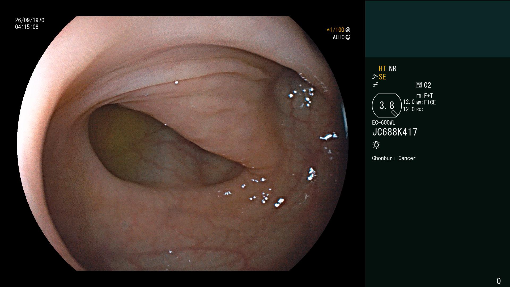The width and height of the screenshot is (510, 287).
Task: Click the counter 0 at bottom right
Action: pyautogui.click(x=499, y=281)
